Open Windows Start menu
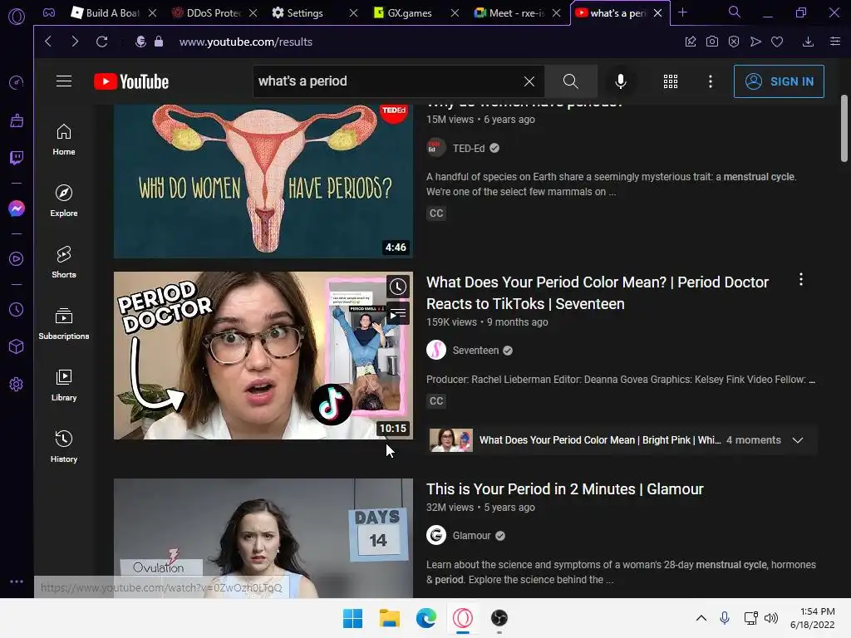 coord(352,618)
